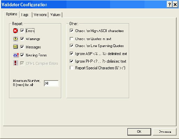Disable the Warnings checkbox
The image size is (179, 139).
click(x=22, y=39)
